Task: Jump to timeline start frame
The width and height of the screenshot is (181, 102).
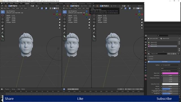Action: tap(68, 89)
